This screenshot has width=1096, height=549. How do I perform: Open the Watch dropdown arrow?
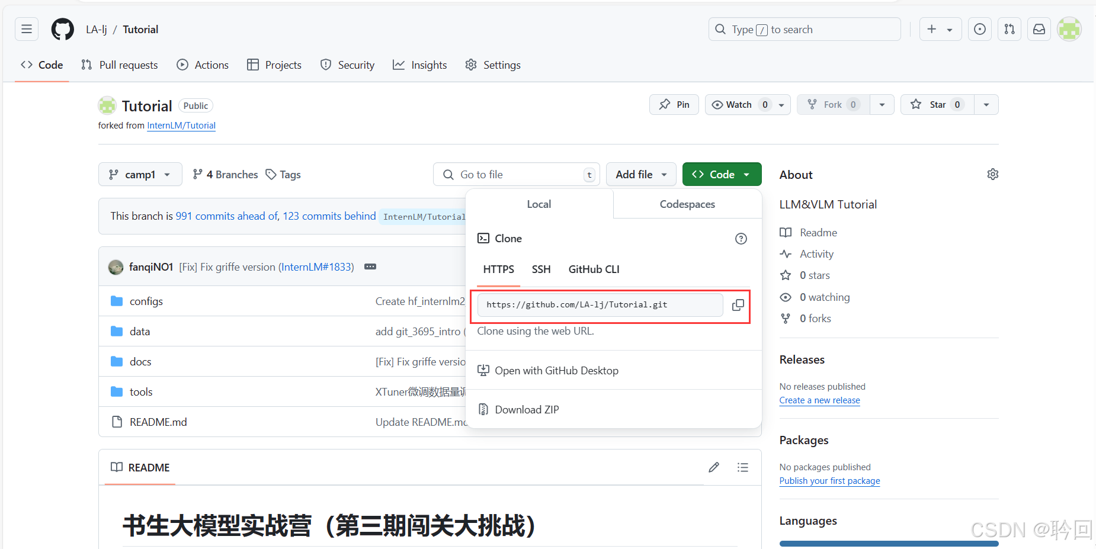click(x=780, y=104)
